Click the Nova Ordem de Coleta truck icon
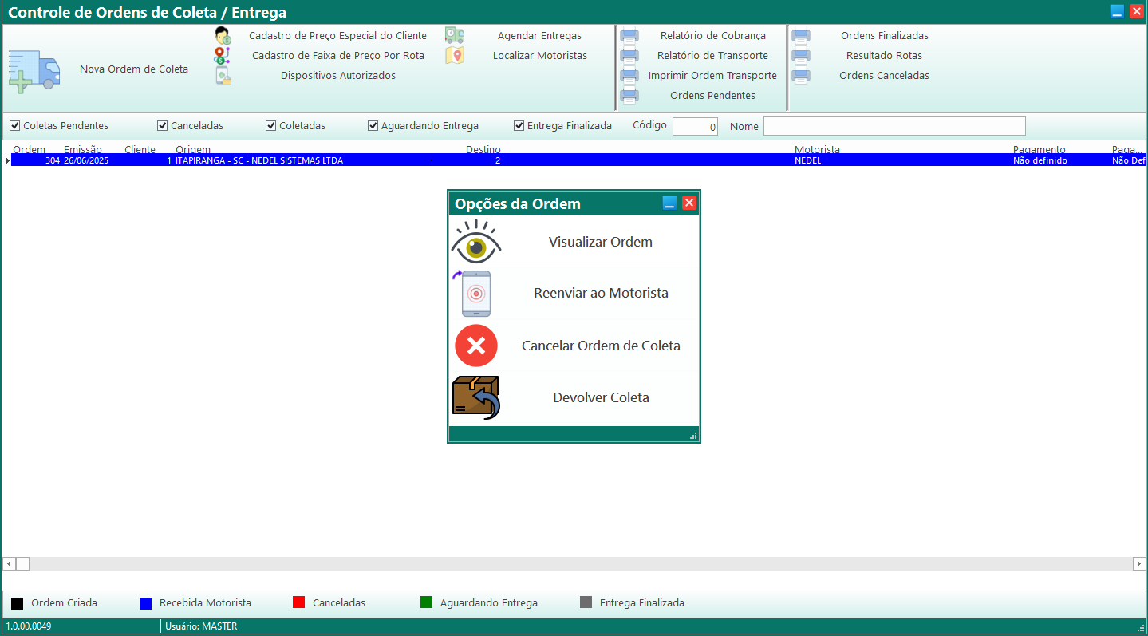Viewport: 1148px width, 636px height. click(x=34, y=71)
